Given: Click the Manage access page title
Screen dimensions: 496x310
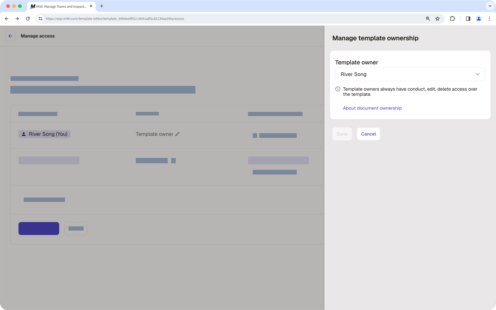Looking at the screenshot, I should click(x=37, y=36).
